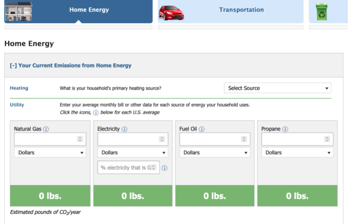
Task: Open the Fuel Oil Dollars unit dropdown
Action: point(215,153)
